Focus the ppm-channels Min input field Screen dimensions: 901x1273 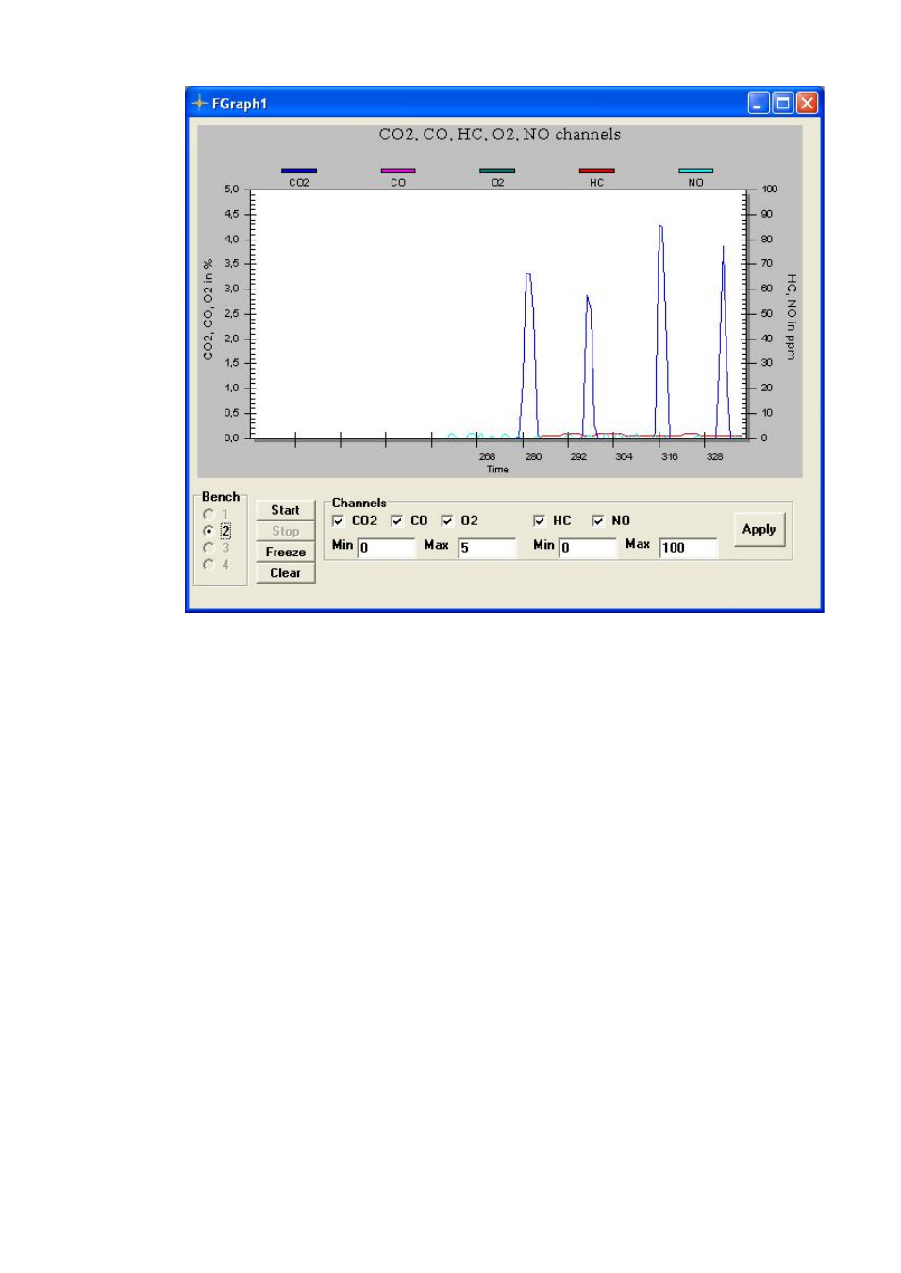coord(588,548)
